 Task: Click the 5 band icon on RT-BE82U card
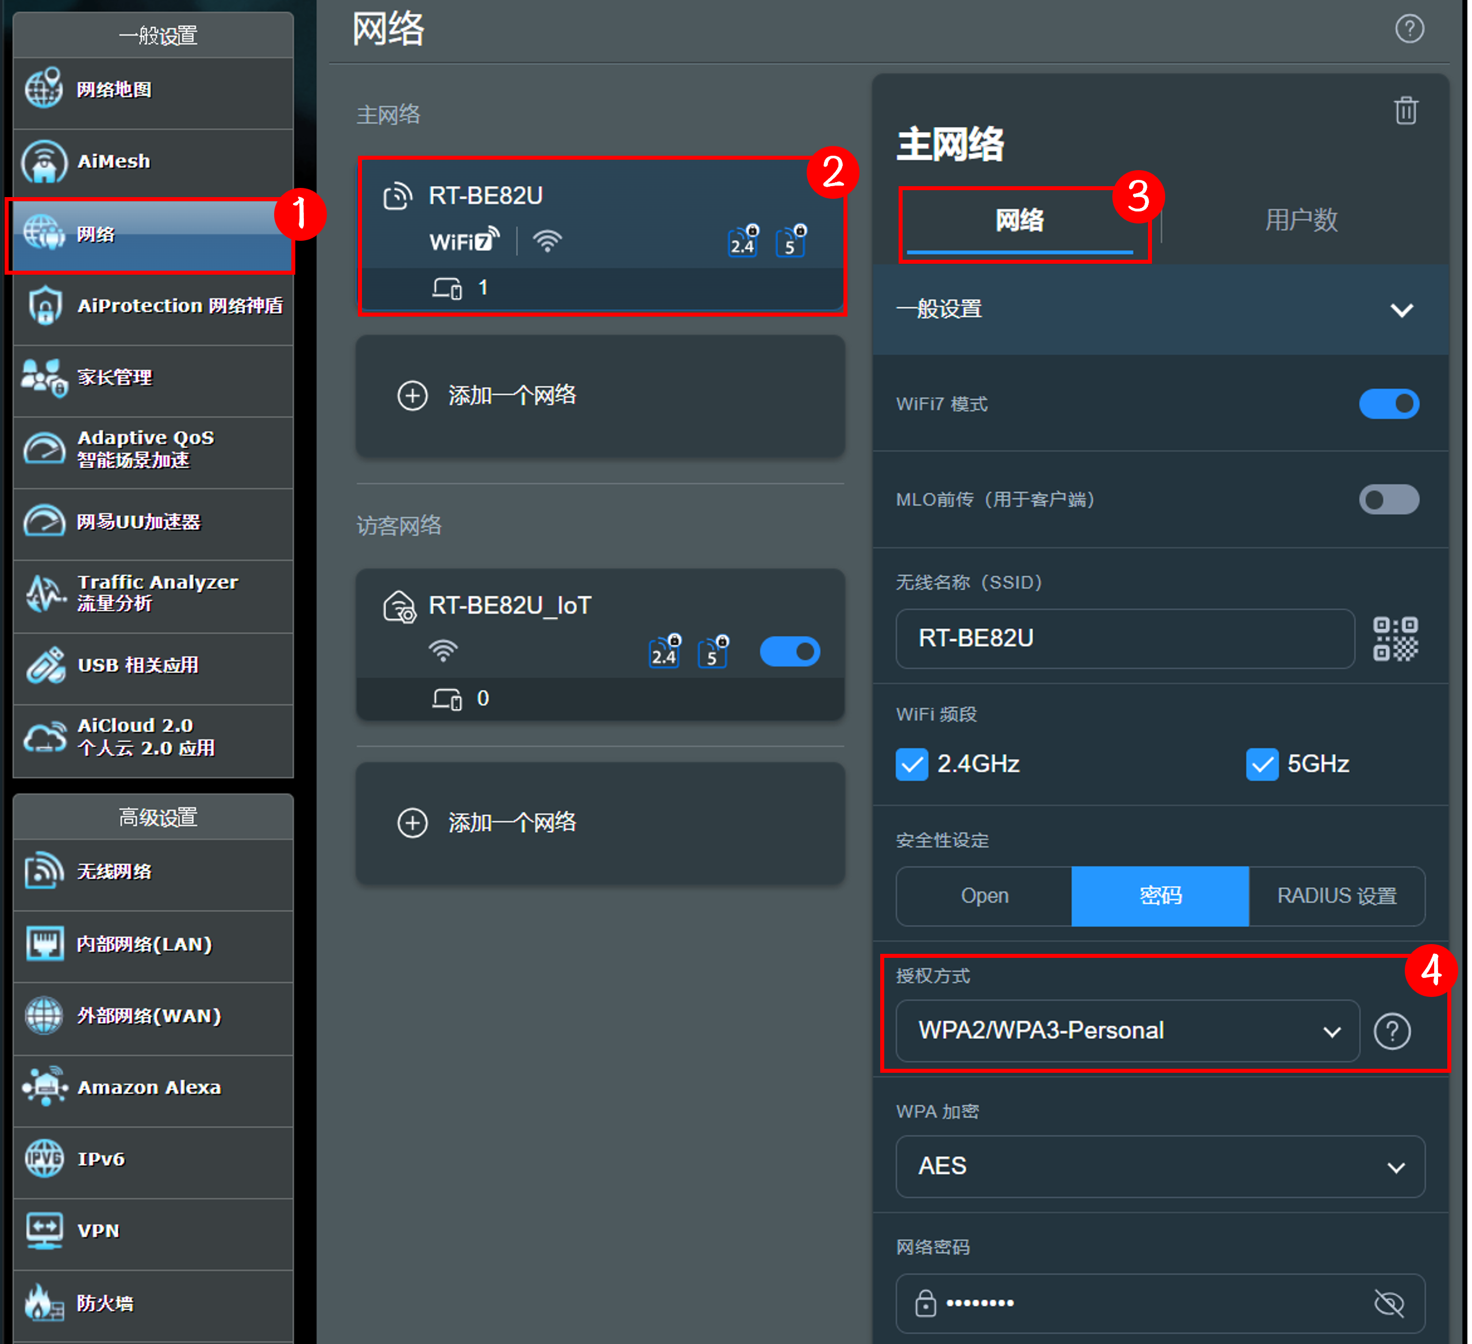tap(793, 240)
